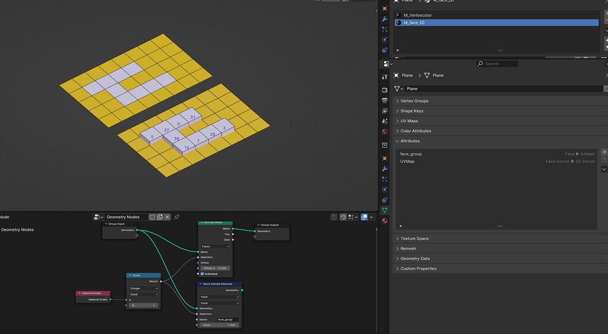Open Modifiers wrench tab in upper properties panel
Image resolution: width=608 pixels, height=334 pixels.
point(385,19)
